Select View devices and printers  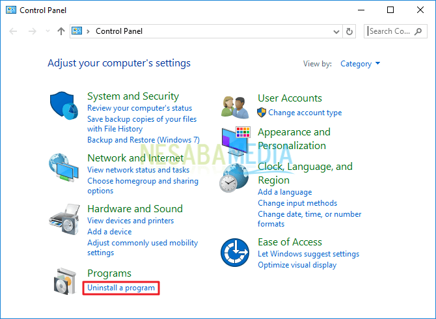pyautogui.click(x=130, y=221)
